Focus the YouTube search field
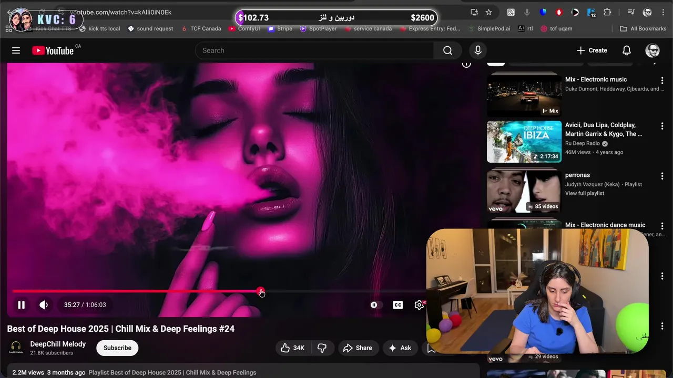The height and width of the screenshot is (378, 673). point(314,50)
